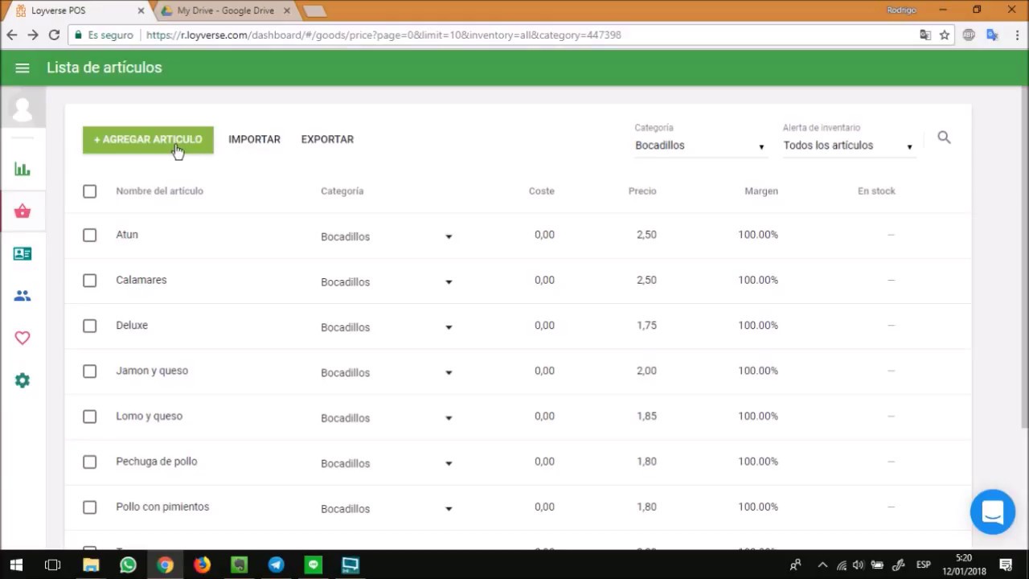Screen dimensions: 1029x579
Task: Sort by Nombre del artículo header
Action: [159, 191]
